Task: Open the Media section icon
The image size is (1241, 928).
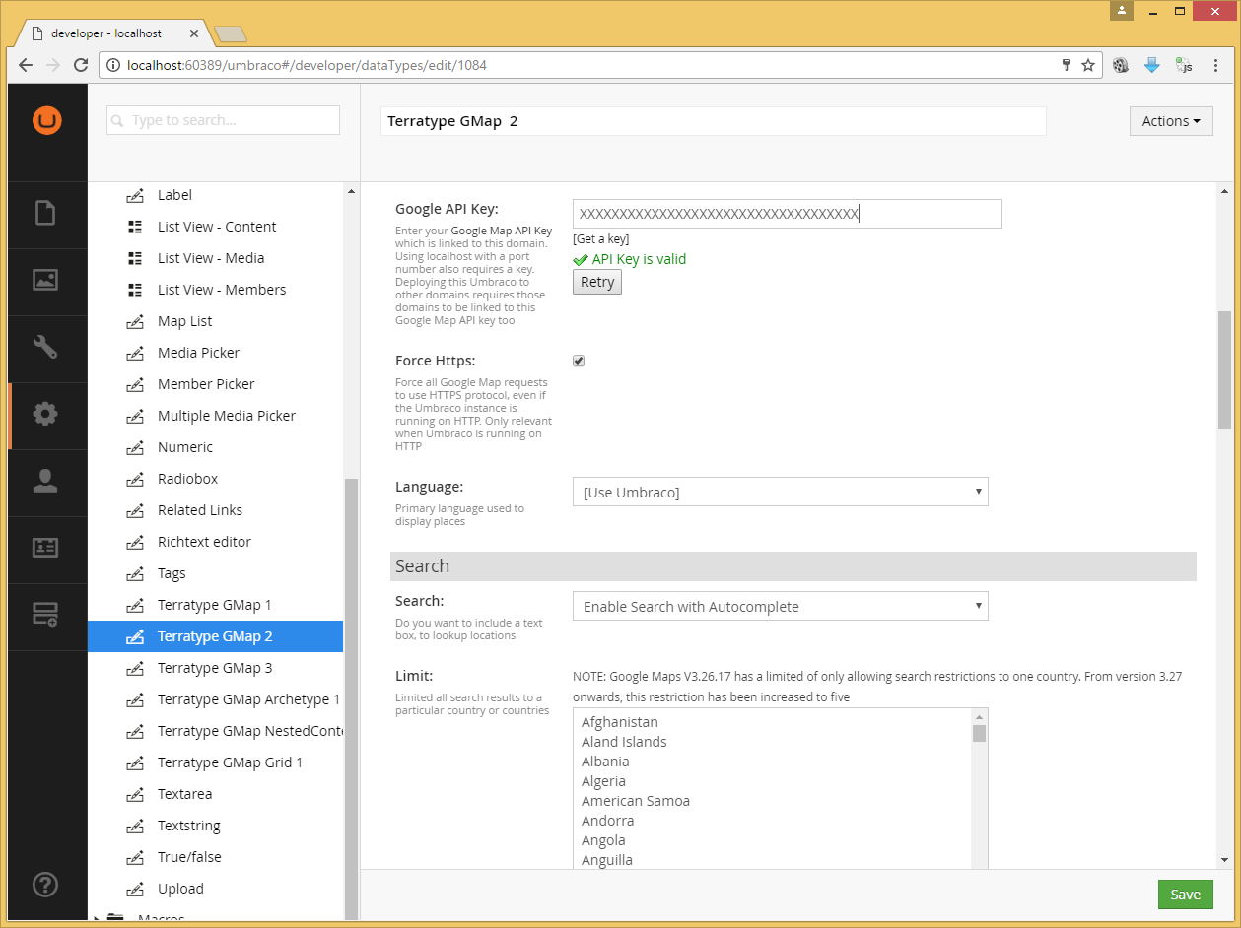Action: point(46,281)
